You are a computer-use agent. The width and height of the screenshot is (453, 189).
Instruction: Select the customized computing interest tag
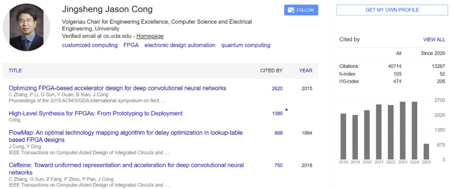tap(90, 45)
